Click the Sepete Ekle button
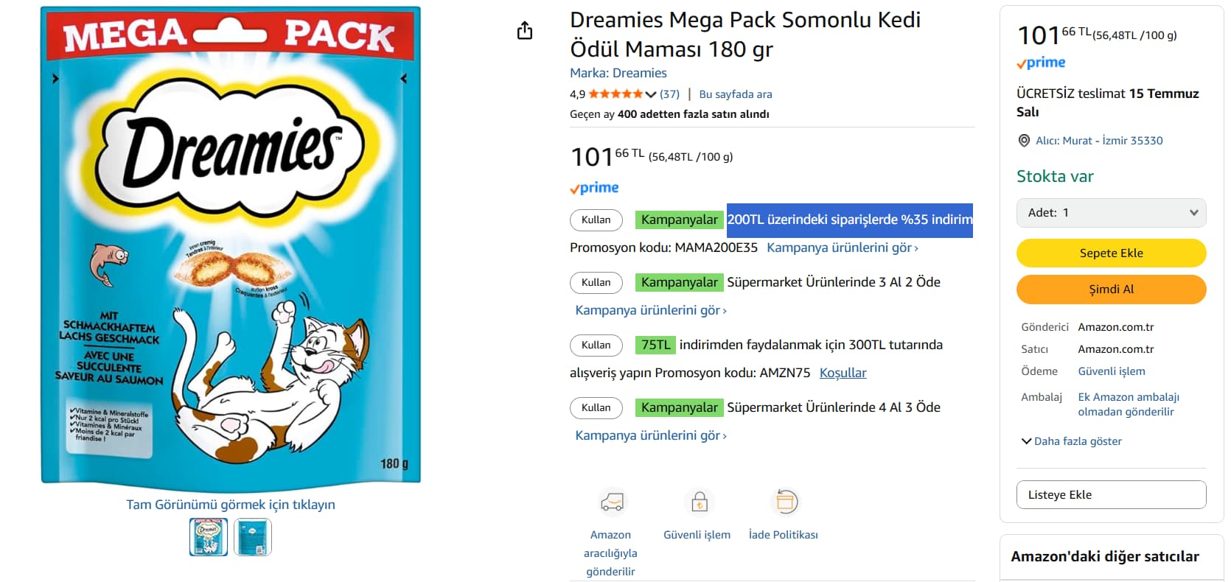Viewport: 1231px width, 582px height. point(1111,253)
